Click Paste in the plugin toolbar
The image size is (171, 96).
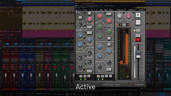pyautogui.click(x=106, y=10)
